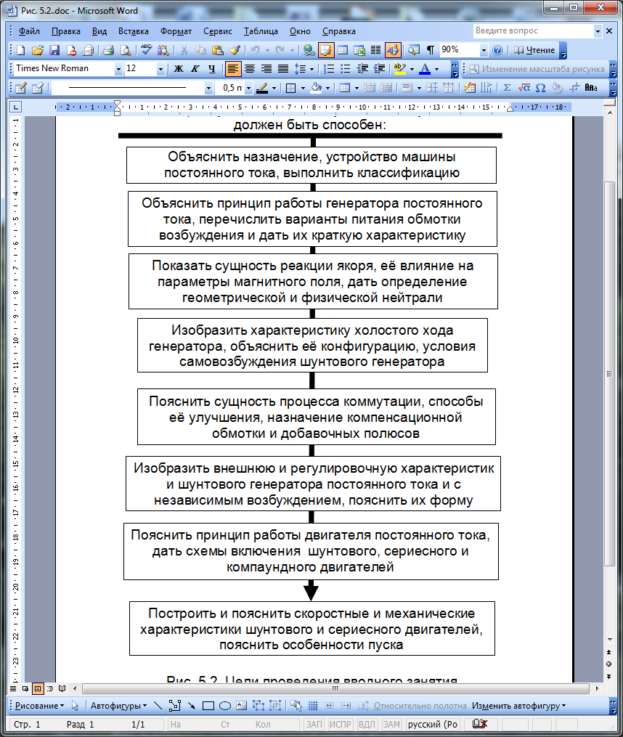The height and width of the screenshot is (737, 623).
Task: Insert a hyperlink with globe icon
Action: tap(309, 50)
